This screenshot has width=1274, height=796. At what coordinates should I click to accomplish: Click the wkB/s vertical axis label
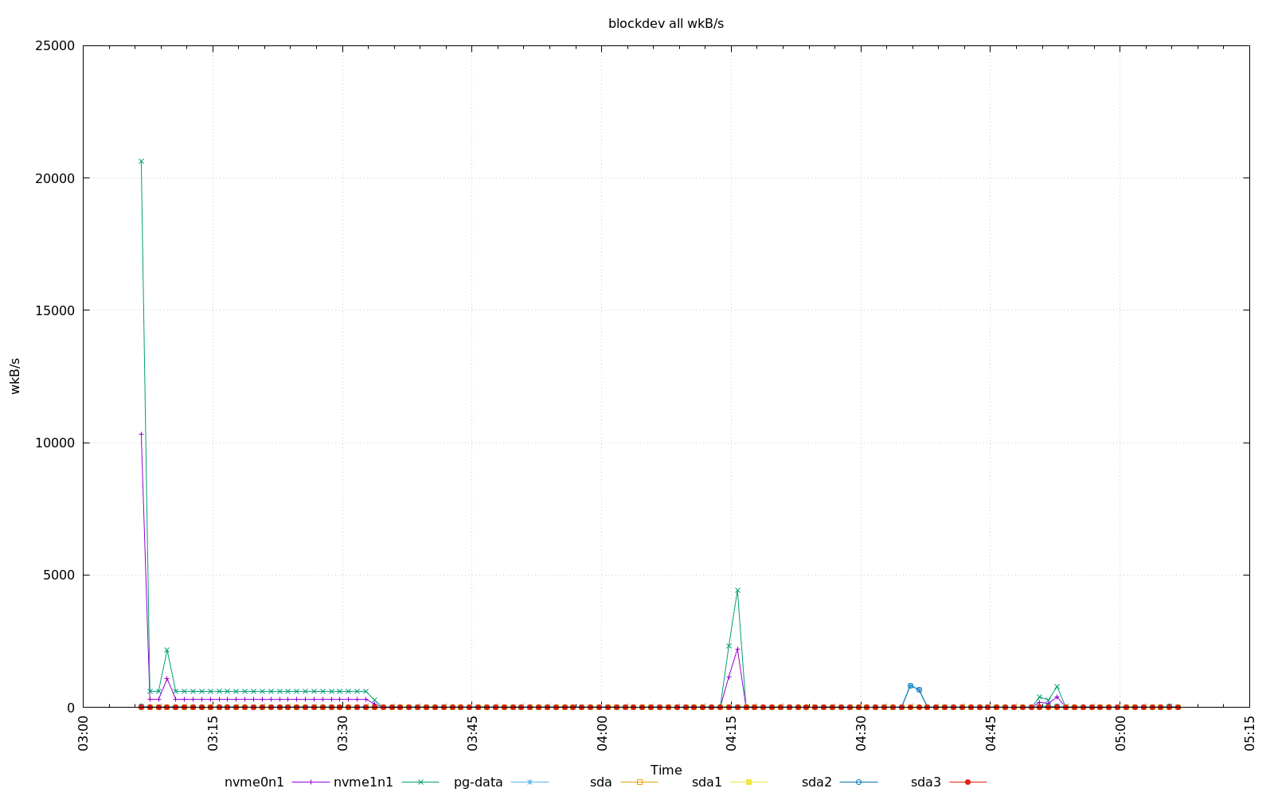click(15, 376)
